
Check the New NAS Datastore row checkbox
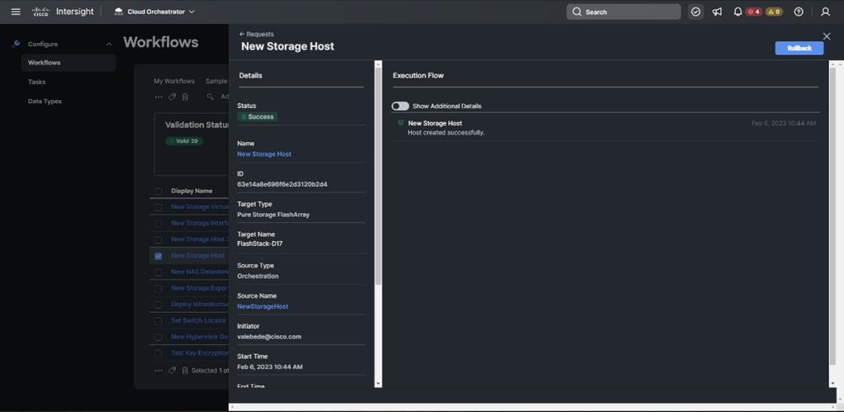[x=159, y=272]
